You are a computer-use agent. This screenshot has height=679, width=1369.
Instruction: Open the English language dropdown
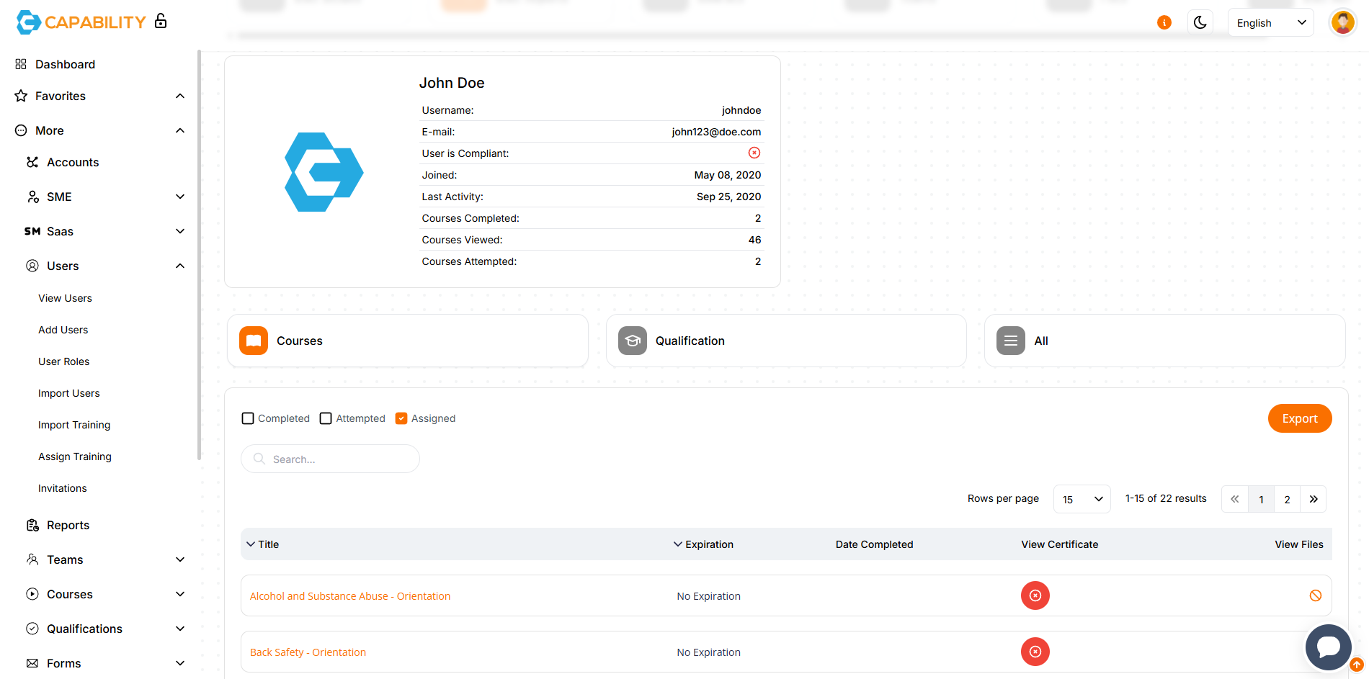pos(1270,23)
